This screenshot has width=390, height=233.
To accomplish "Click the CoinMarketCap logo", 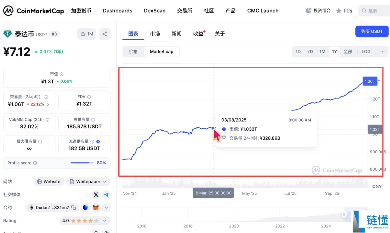I will pos(34,11).
